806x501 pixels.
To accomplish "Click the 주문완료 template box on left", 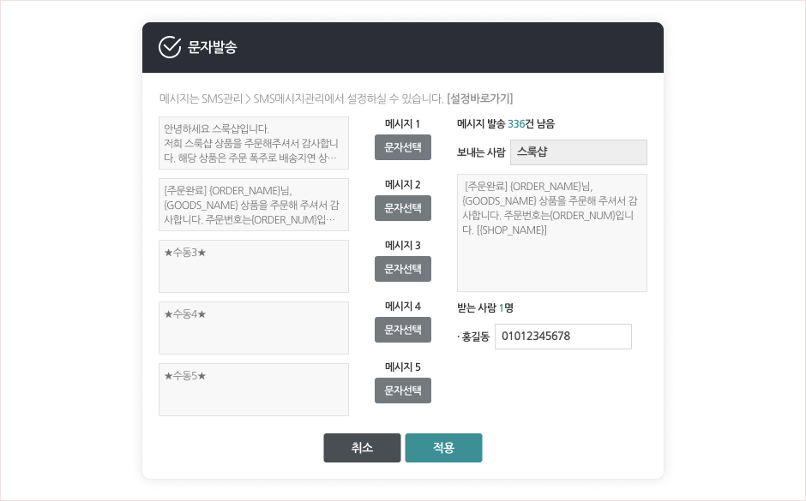I will pyautogui.click(x=254, y=205).
